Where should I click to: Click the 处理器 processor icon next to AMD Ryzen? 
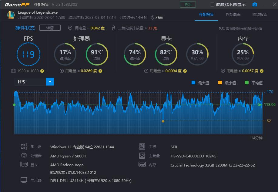tap(24, 156)
